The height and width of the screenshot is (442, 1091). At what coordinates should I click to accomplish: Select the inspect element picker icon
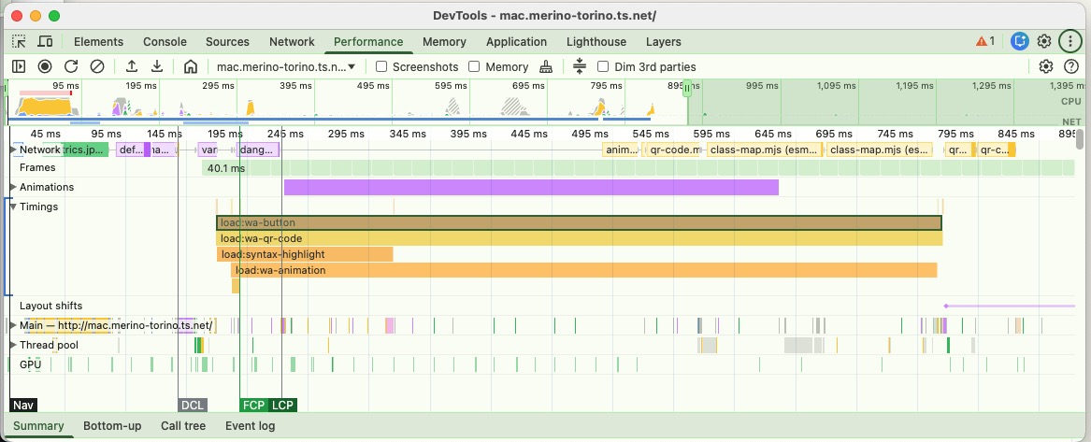tap(19, 42)
